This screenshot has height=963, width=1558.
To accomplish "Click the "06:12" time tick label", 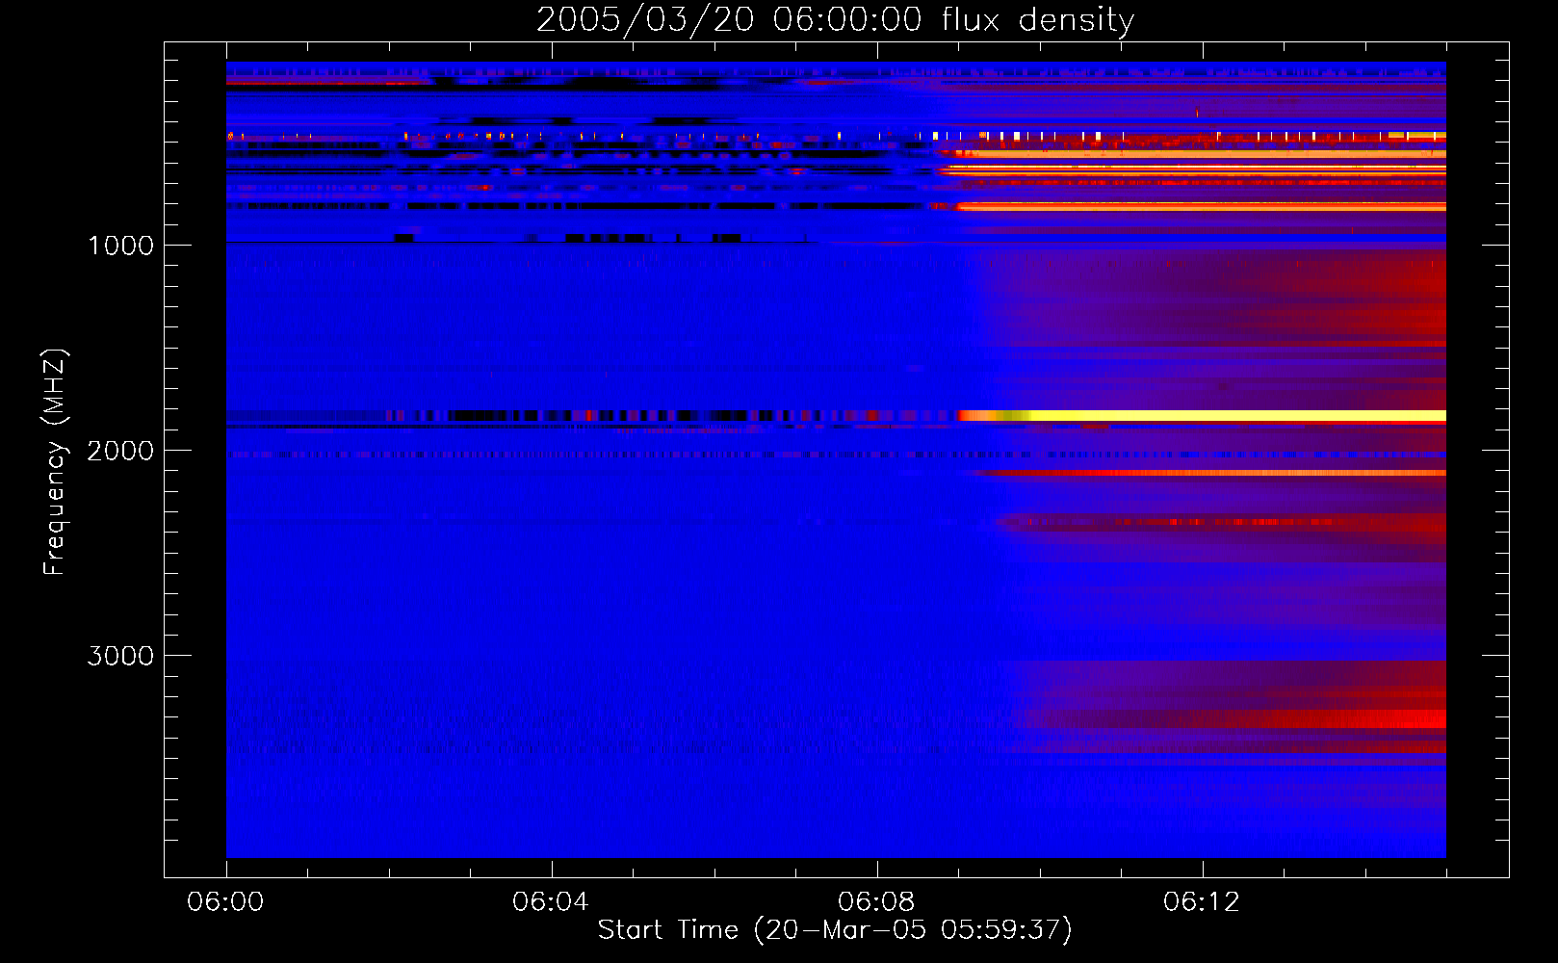I will (x=1202, y=902).
